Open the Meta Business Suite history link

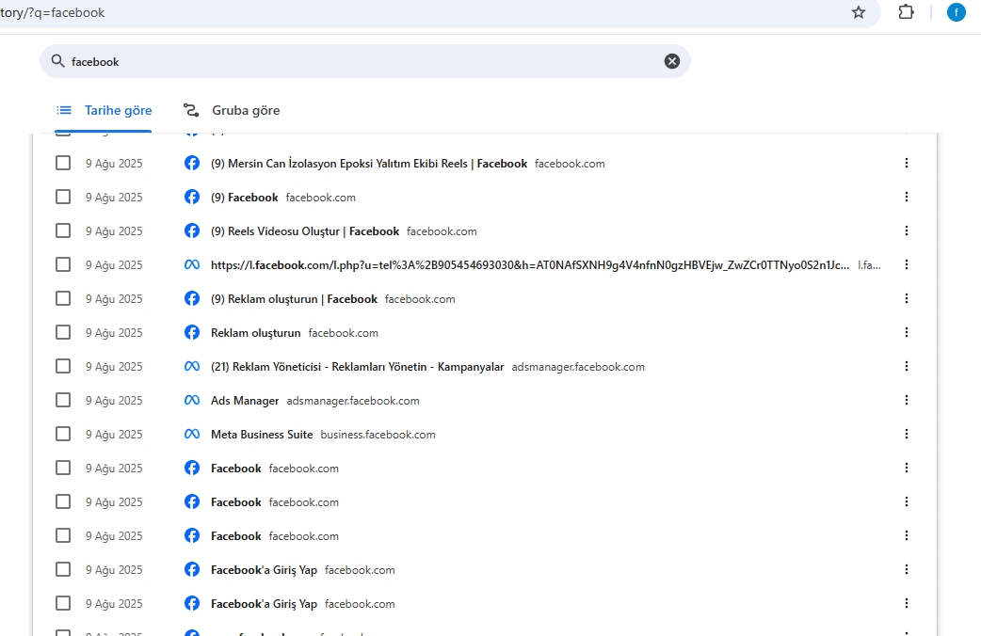tap(262, 435)
